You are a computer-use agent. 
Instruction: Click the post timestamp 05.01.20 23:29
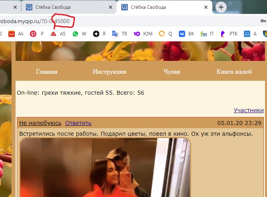(x=239, y=123)
